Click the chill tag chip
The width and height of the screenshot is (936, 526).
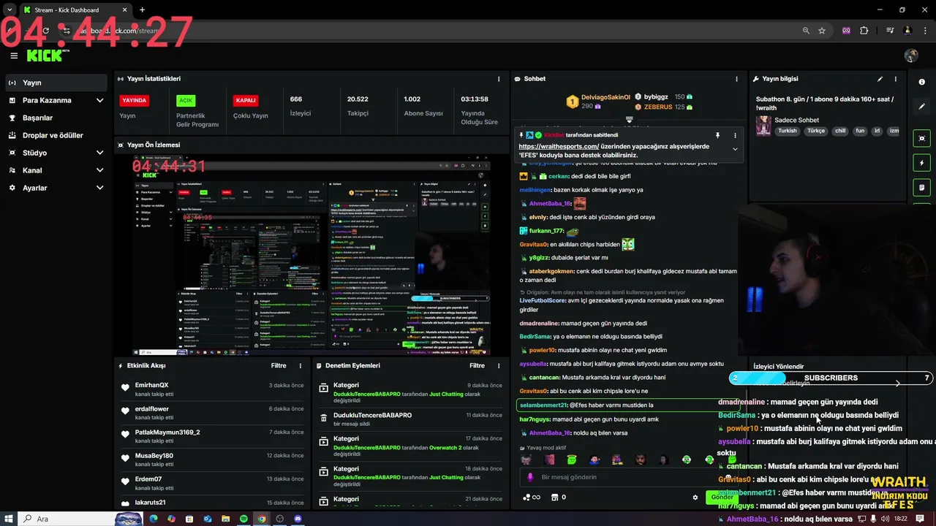pos(840,131)
